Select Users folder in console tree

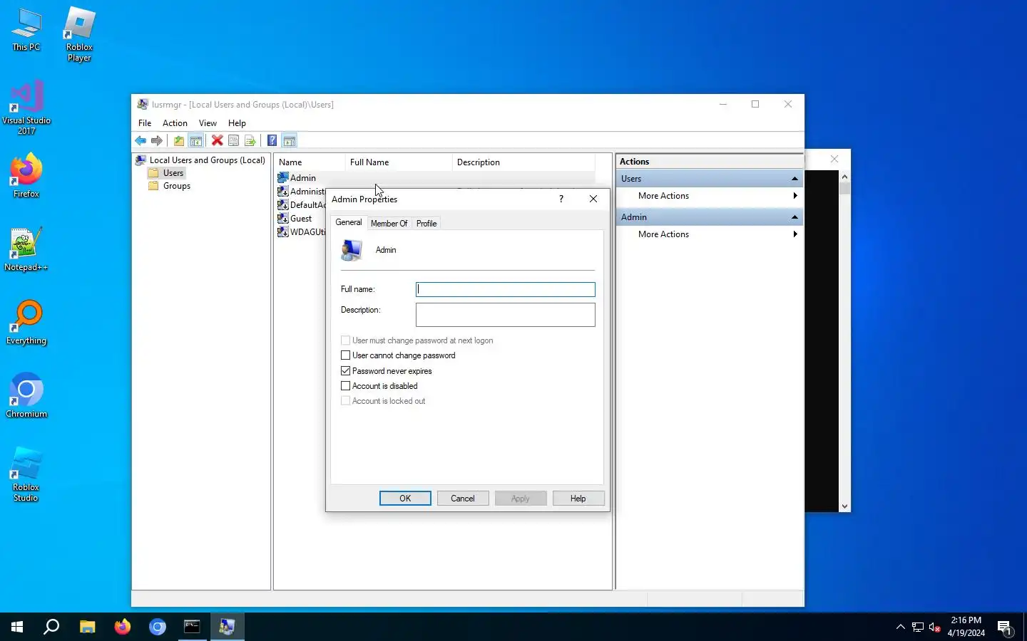click(x=173, y=173)
